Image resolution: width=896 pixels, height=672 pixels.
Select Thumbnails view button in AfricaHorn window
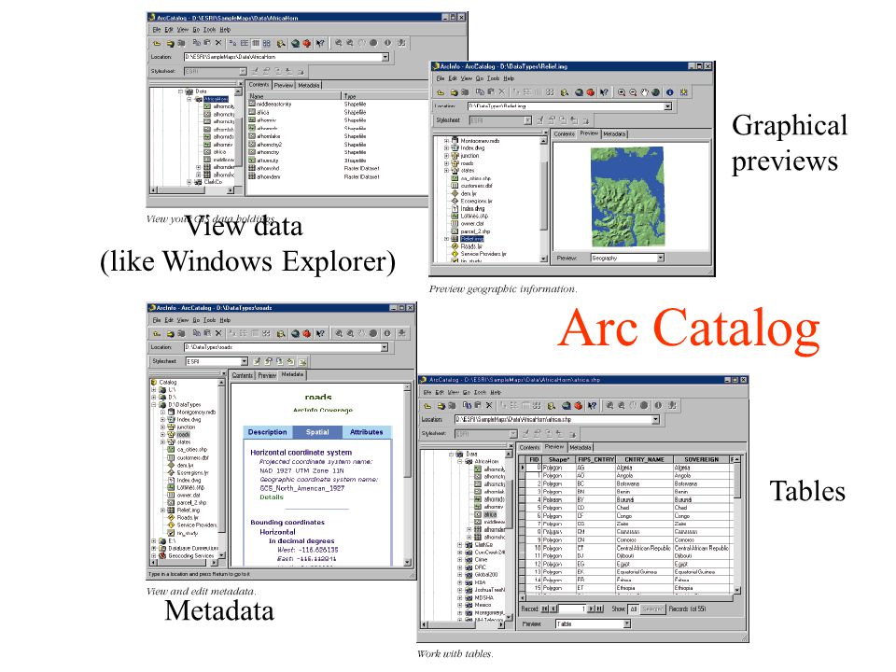point(267,43)
